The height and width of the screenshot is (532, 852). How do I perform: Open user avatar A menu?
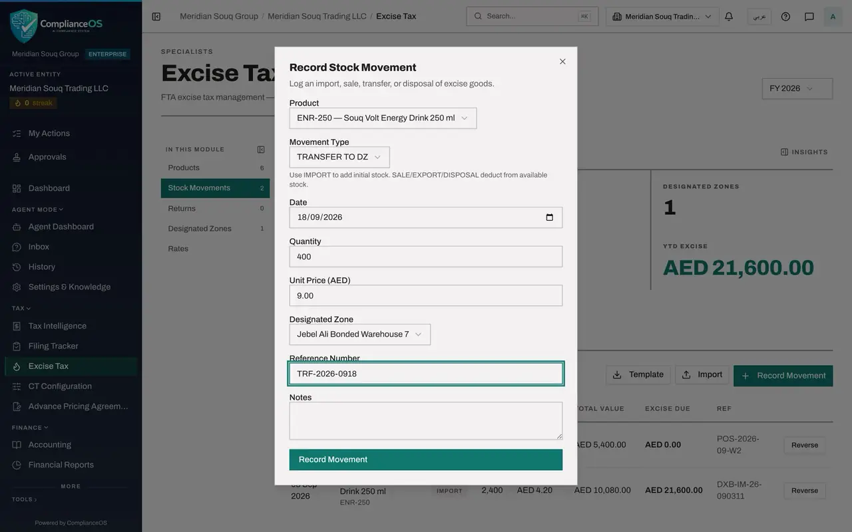click(833, 17)
